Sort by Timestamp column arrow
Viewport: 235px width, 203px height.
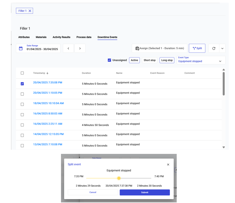tap(47, 73)
